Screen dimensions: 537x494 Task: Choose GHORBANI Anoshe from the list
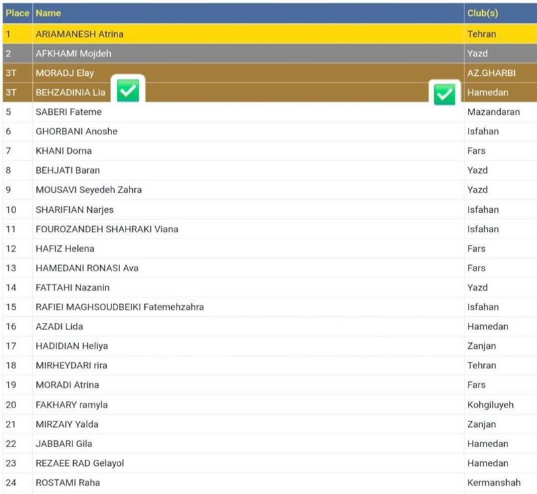pos(76,131)
